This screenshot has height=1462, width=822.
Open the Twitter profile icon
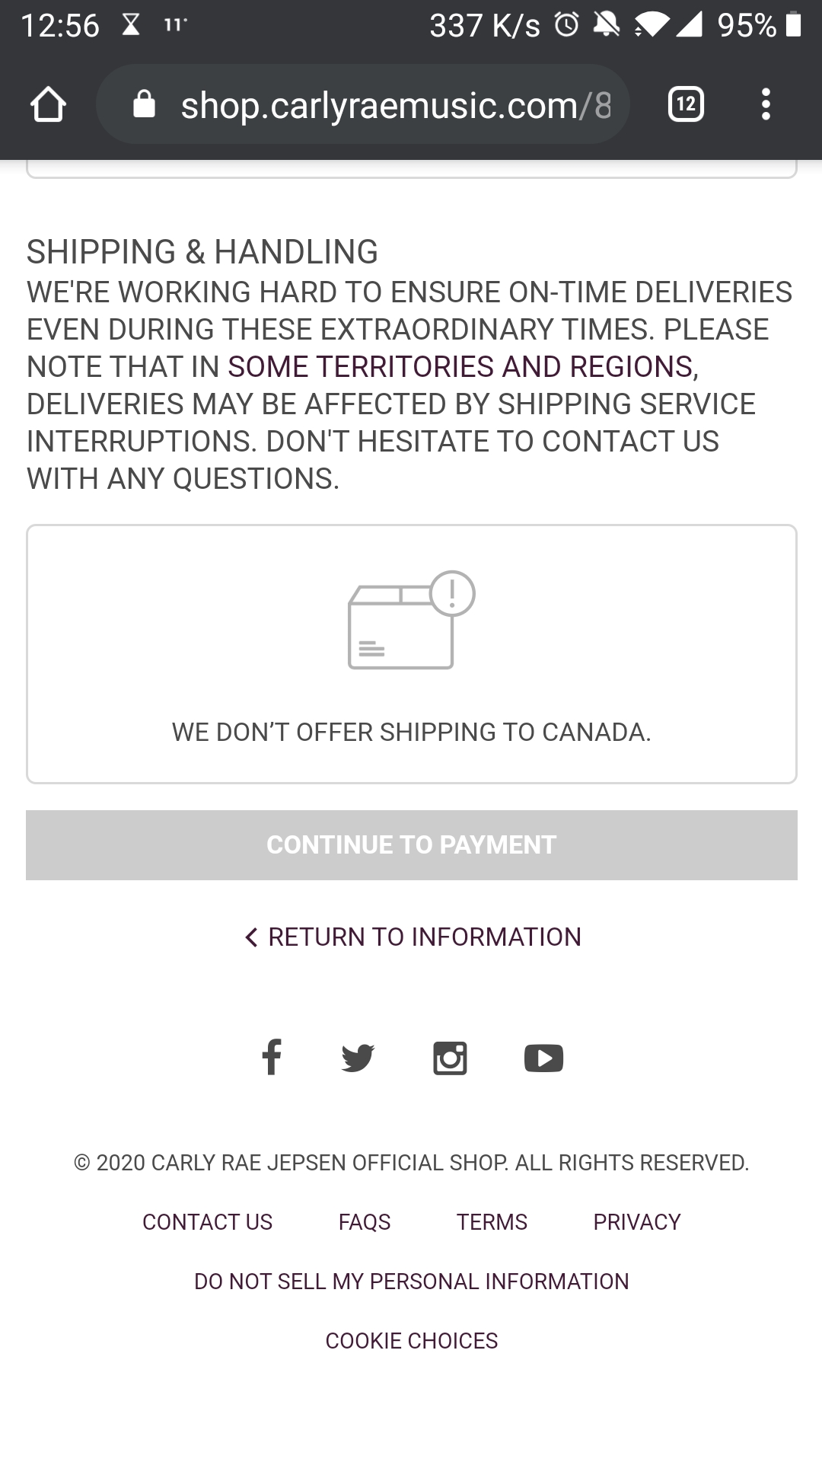click(358, 1057)
